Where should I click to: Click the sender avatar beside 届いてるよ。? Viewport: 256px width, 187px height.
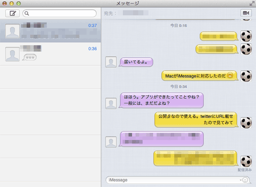pos(111,62)
